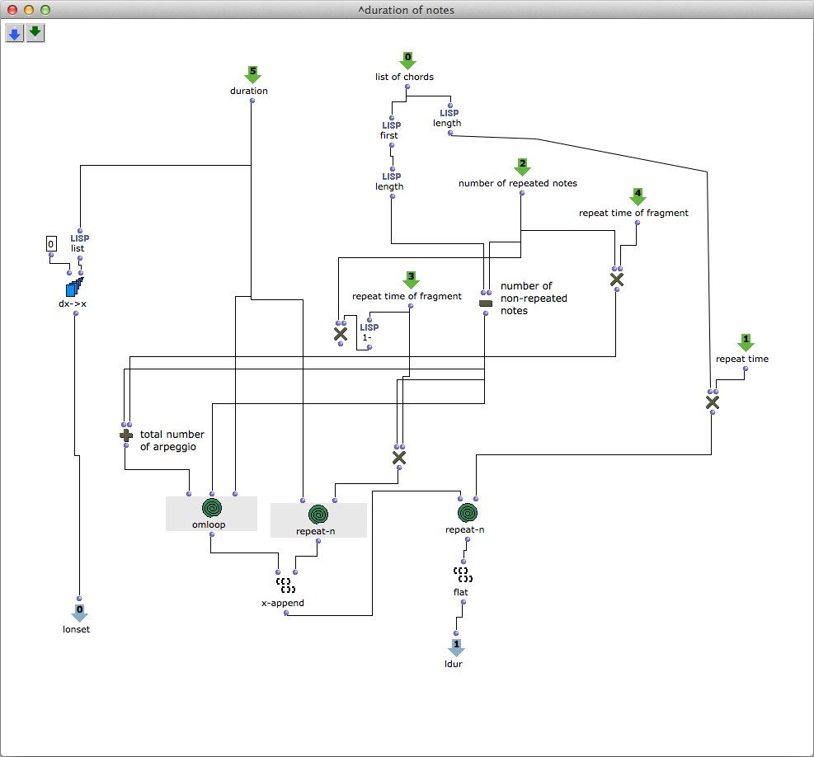Select the LISP first function box
Viewport: 814px width, 757px height.
click(x=391, y=129)
